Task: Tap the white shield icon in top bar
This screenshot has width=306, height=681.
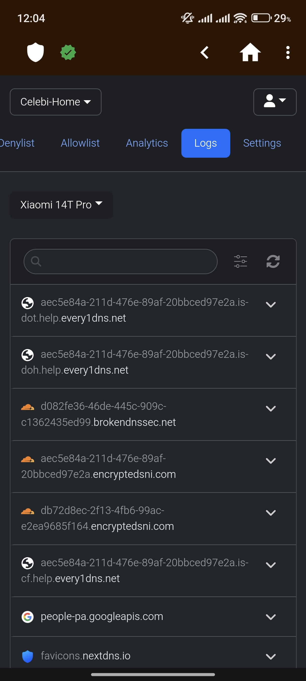Action: (x=35, y=52)
